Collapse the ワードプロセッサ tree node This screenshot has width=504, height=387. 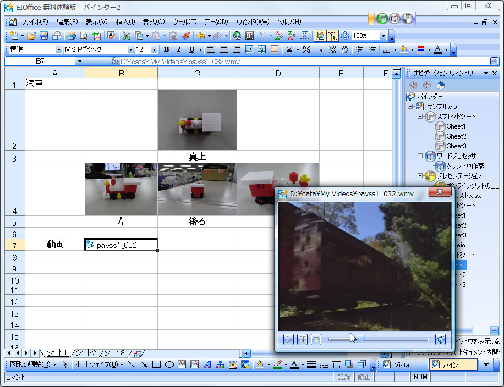click(x=420, y=156)
